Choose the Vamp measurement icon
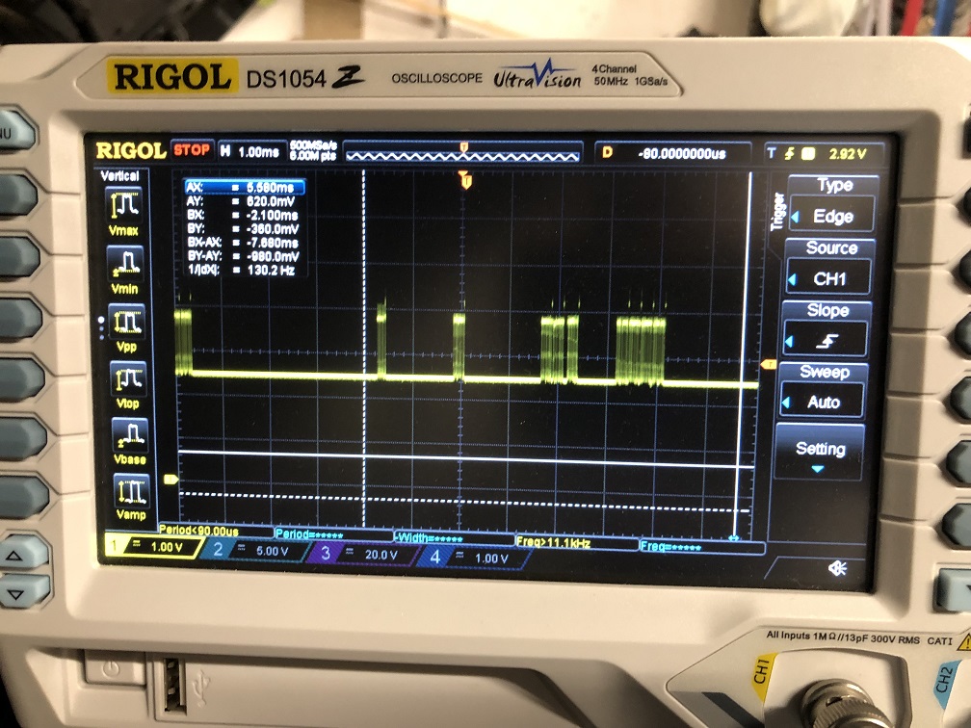The height and width of the screenshot is (728, 971). tap(131, 491)
